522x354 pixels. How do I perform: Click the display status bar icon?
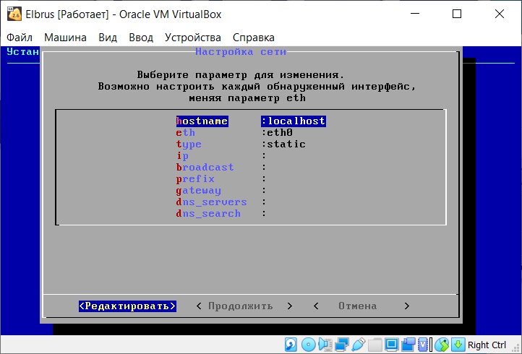point(392,345)
